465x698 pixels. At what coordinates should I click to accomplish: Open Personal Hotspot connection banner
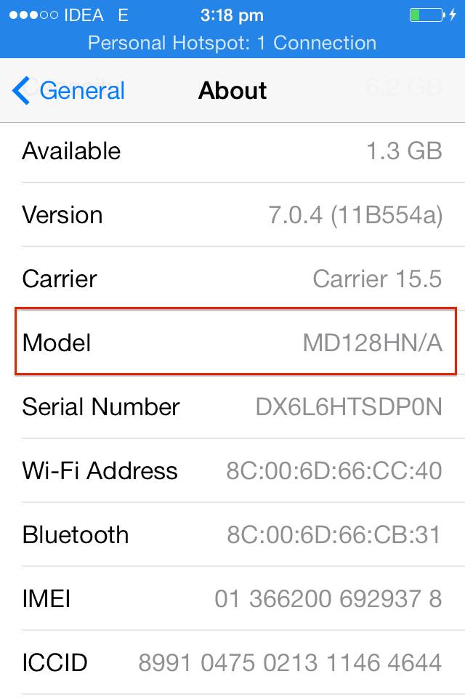click(x=232, y=43)
